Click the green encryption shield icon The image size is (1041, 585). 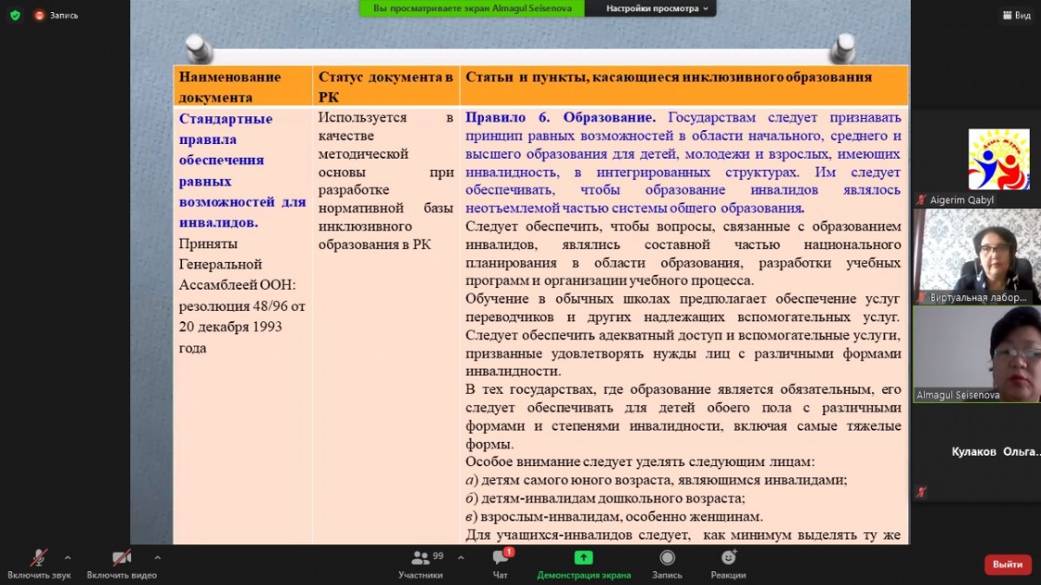pyautogui.click(x=15, y=15)
